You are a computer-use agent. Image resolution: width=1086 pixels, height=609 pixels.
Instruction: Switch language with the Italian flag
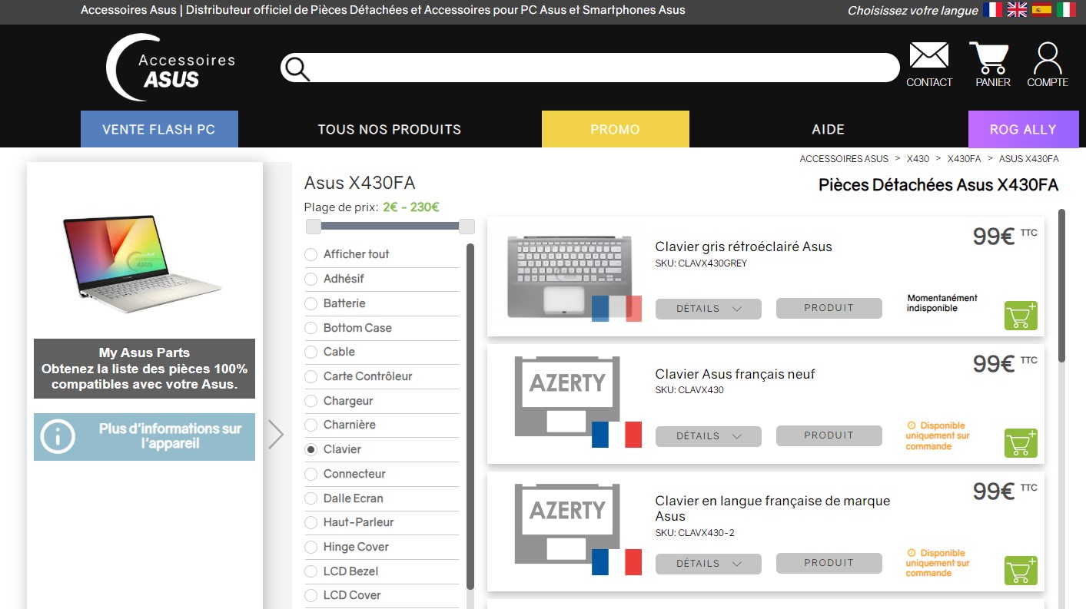tap(1066, 10)
